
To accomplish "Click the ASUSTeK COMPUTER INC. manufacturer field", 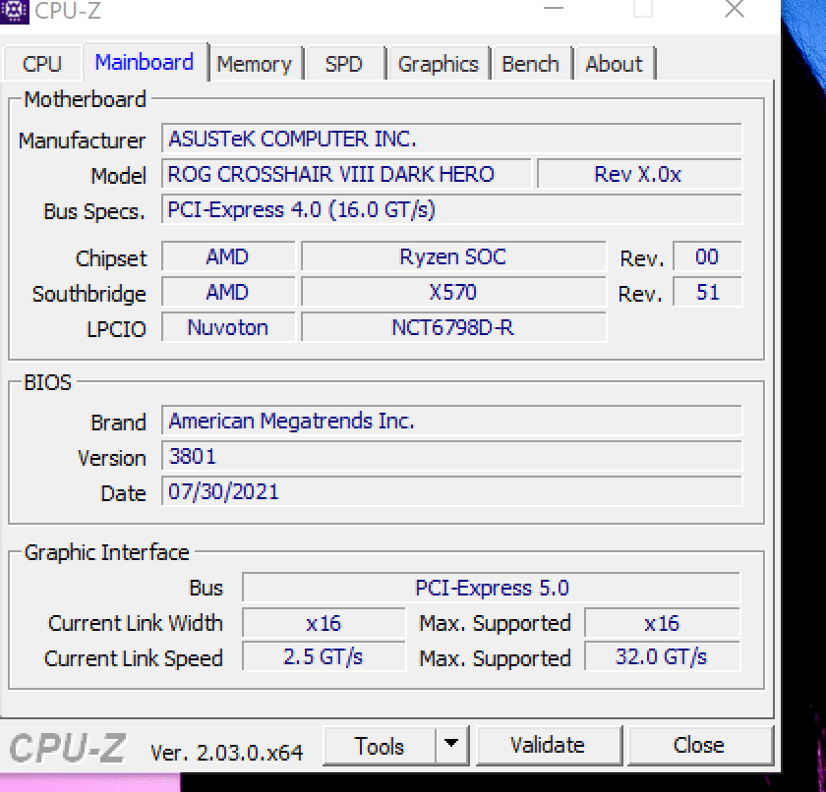I will [x=452, y=139].
